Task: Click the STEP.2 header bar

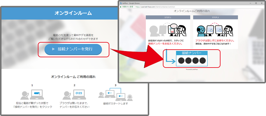Action: click(215, 17)
